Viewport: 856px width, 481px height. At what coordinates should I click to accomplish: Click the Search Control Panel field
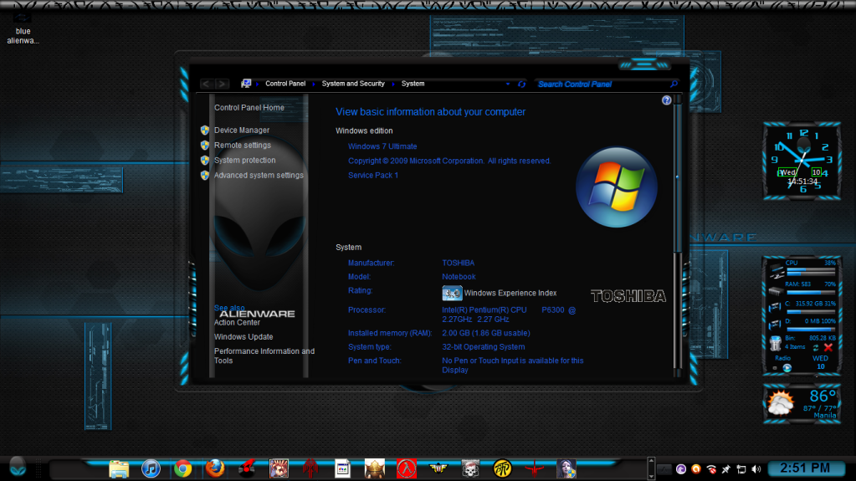click(x=602, y=84)
